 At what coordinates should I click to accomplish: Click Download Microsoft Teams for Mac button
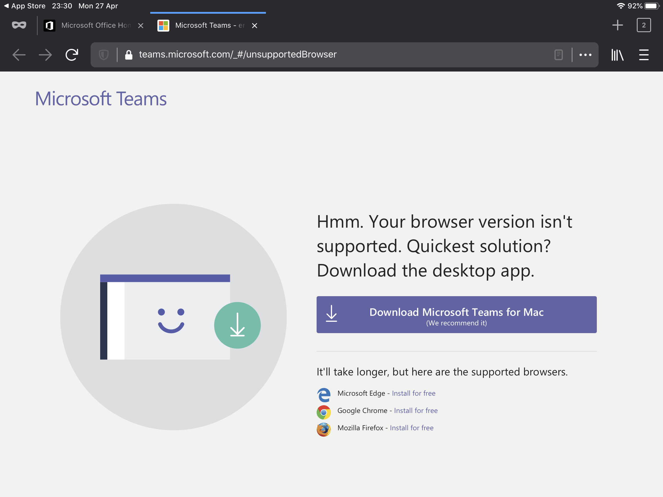456,315
